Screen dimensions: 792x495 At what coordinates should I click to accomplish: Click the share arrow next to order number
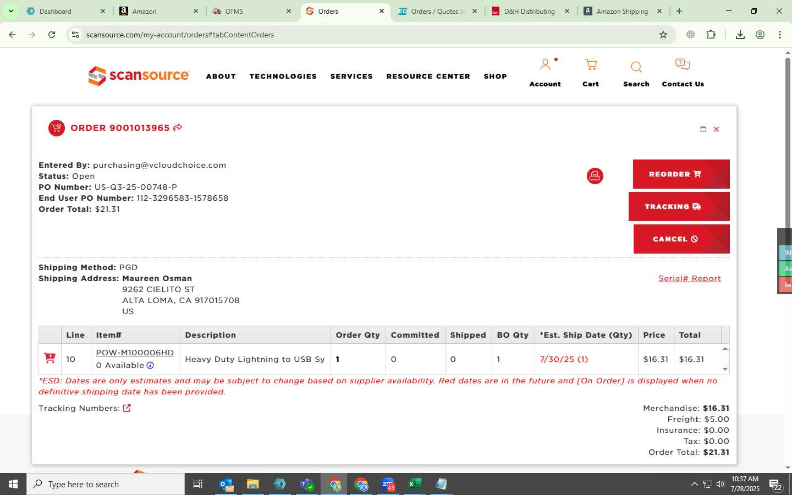click(x=178, y=128)
